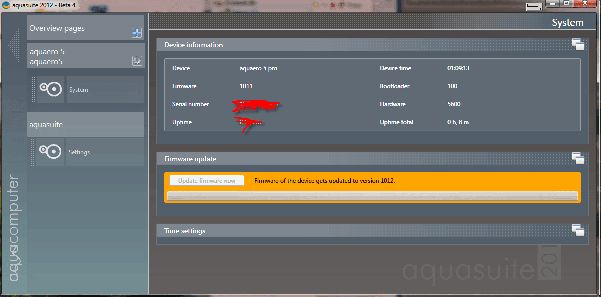Click the firmware update progress bar
Image resolution: width=601 pixels, height=297 pixels.
[x=372, y=196]
